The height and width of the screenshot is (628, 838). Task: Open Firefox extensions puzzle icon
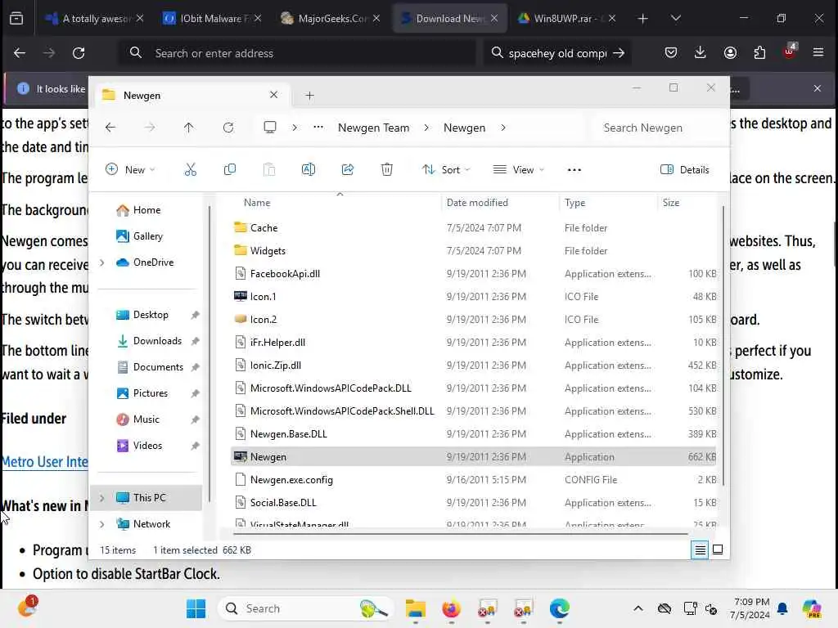click(x=759, y=53)
